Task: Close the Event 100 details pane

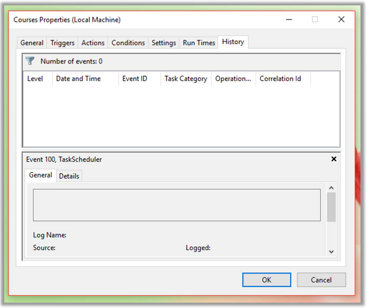Action: coord(334,159)
